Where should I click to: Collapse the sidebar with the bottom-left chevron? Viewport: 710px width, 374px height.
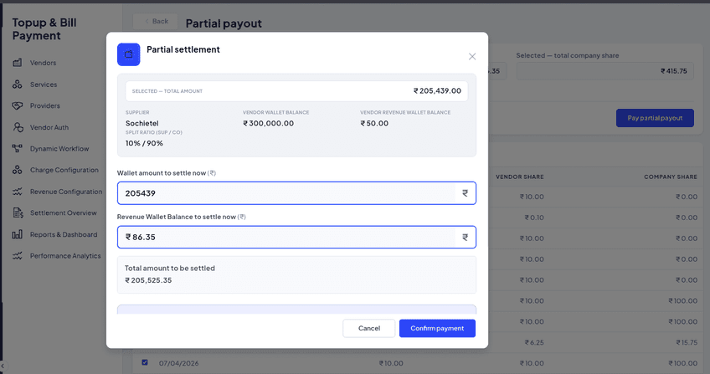click(x=3, y=366)
